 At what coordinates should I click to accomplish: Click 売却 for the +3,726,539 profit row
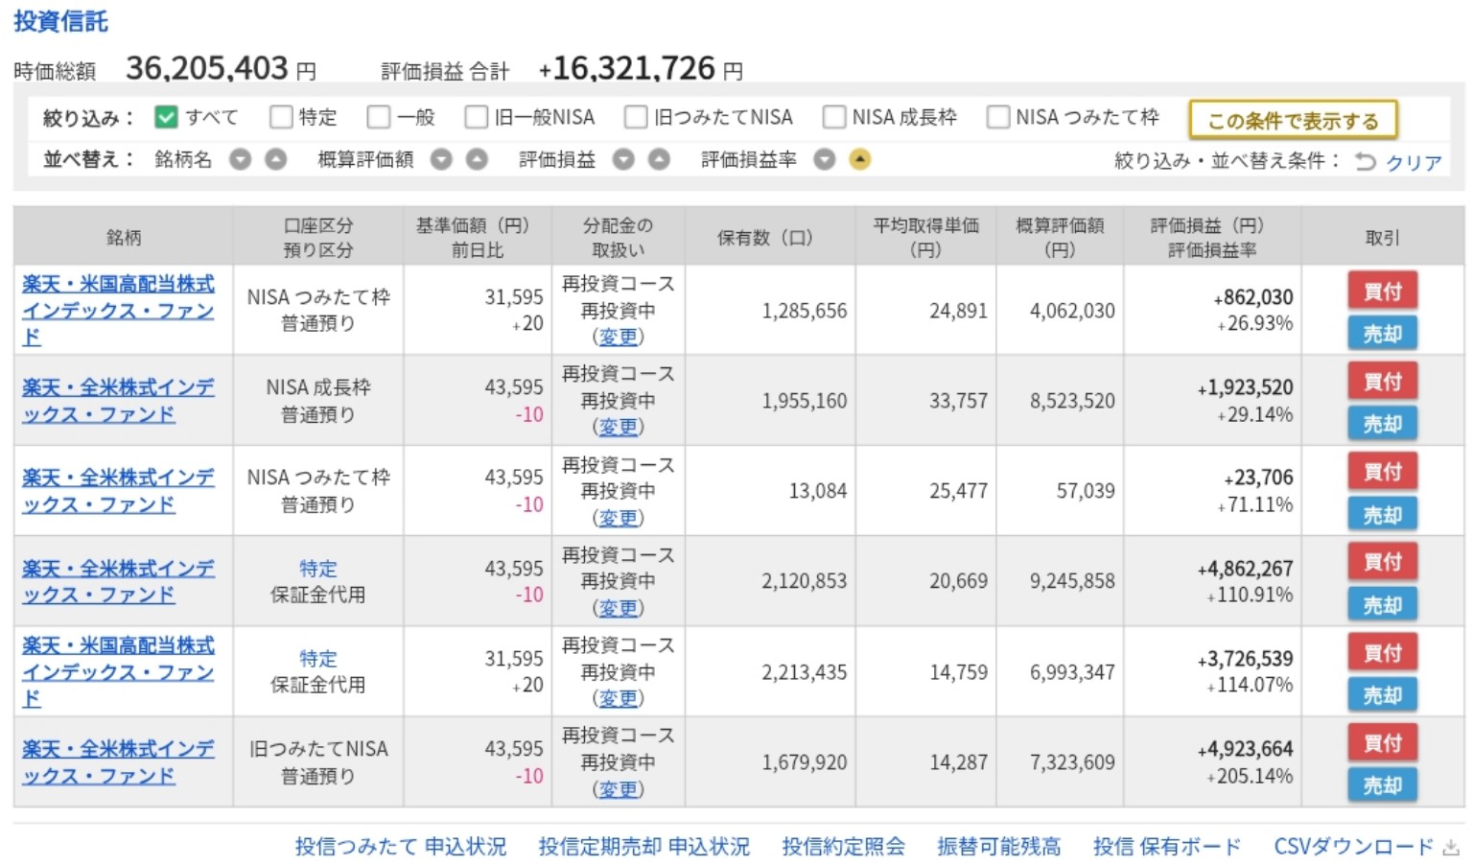point(1382,695)
